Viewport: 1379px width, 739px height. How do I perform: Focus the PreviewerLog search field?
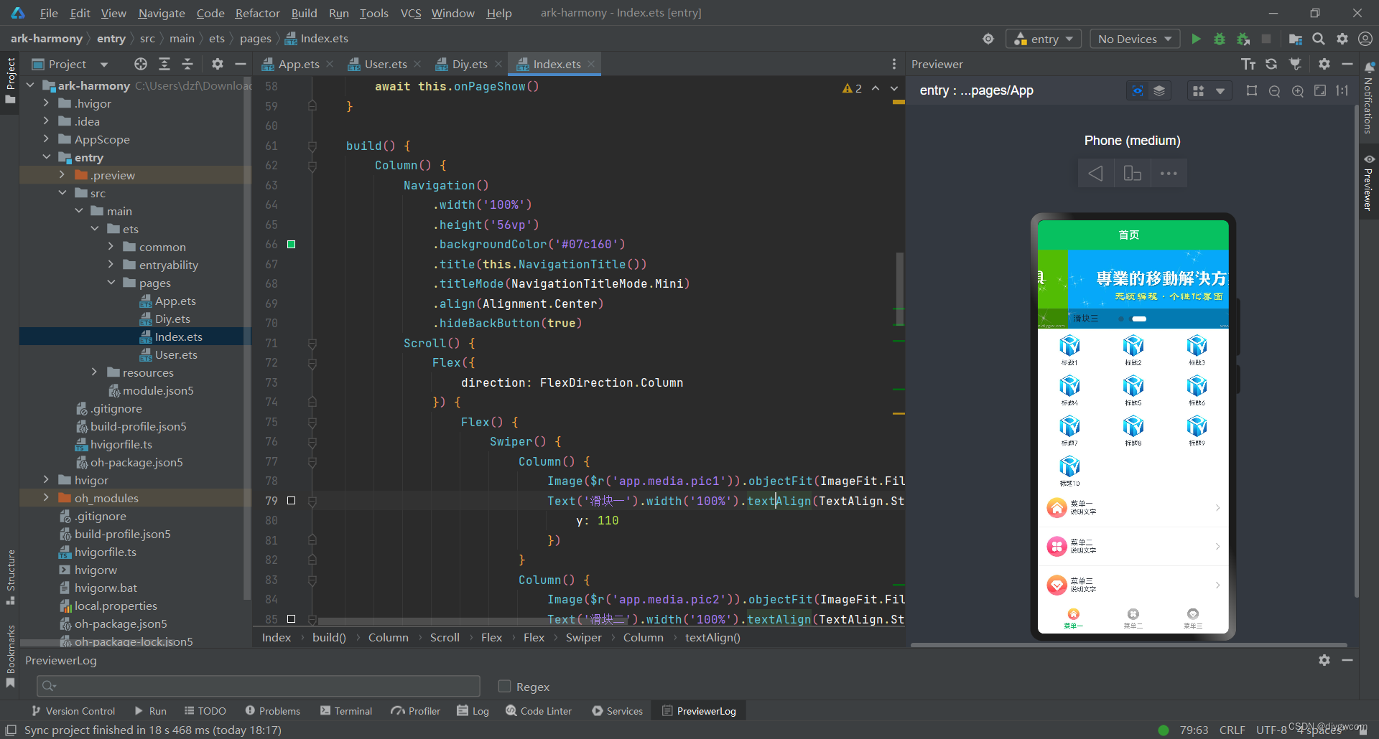(259, 686)
